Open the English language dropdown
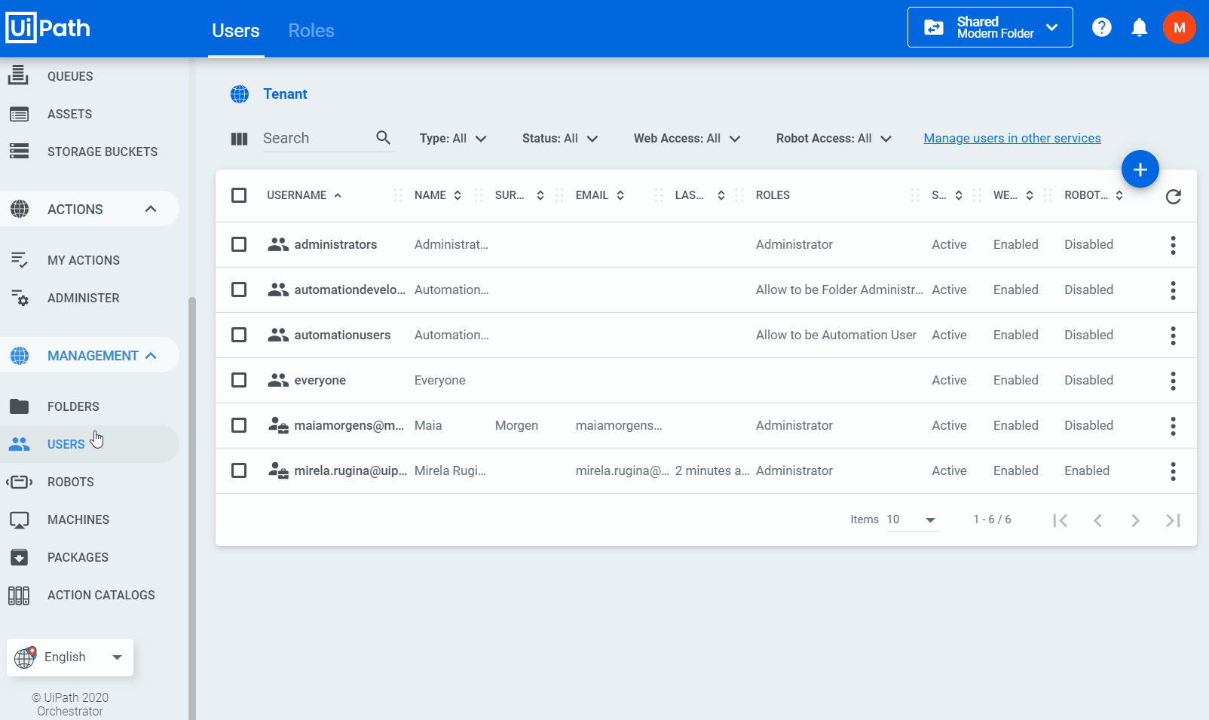1209x720 pixels. tap(70, 657)
